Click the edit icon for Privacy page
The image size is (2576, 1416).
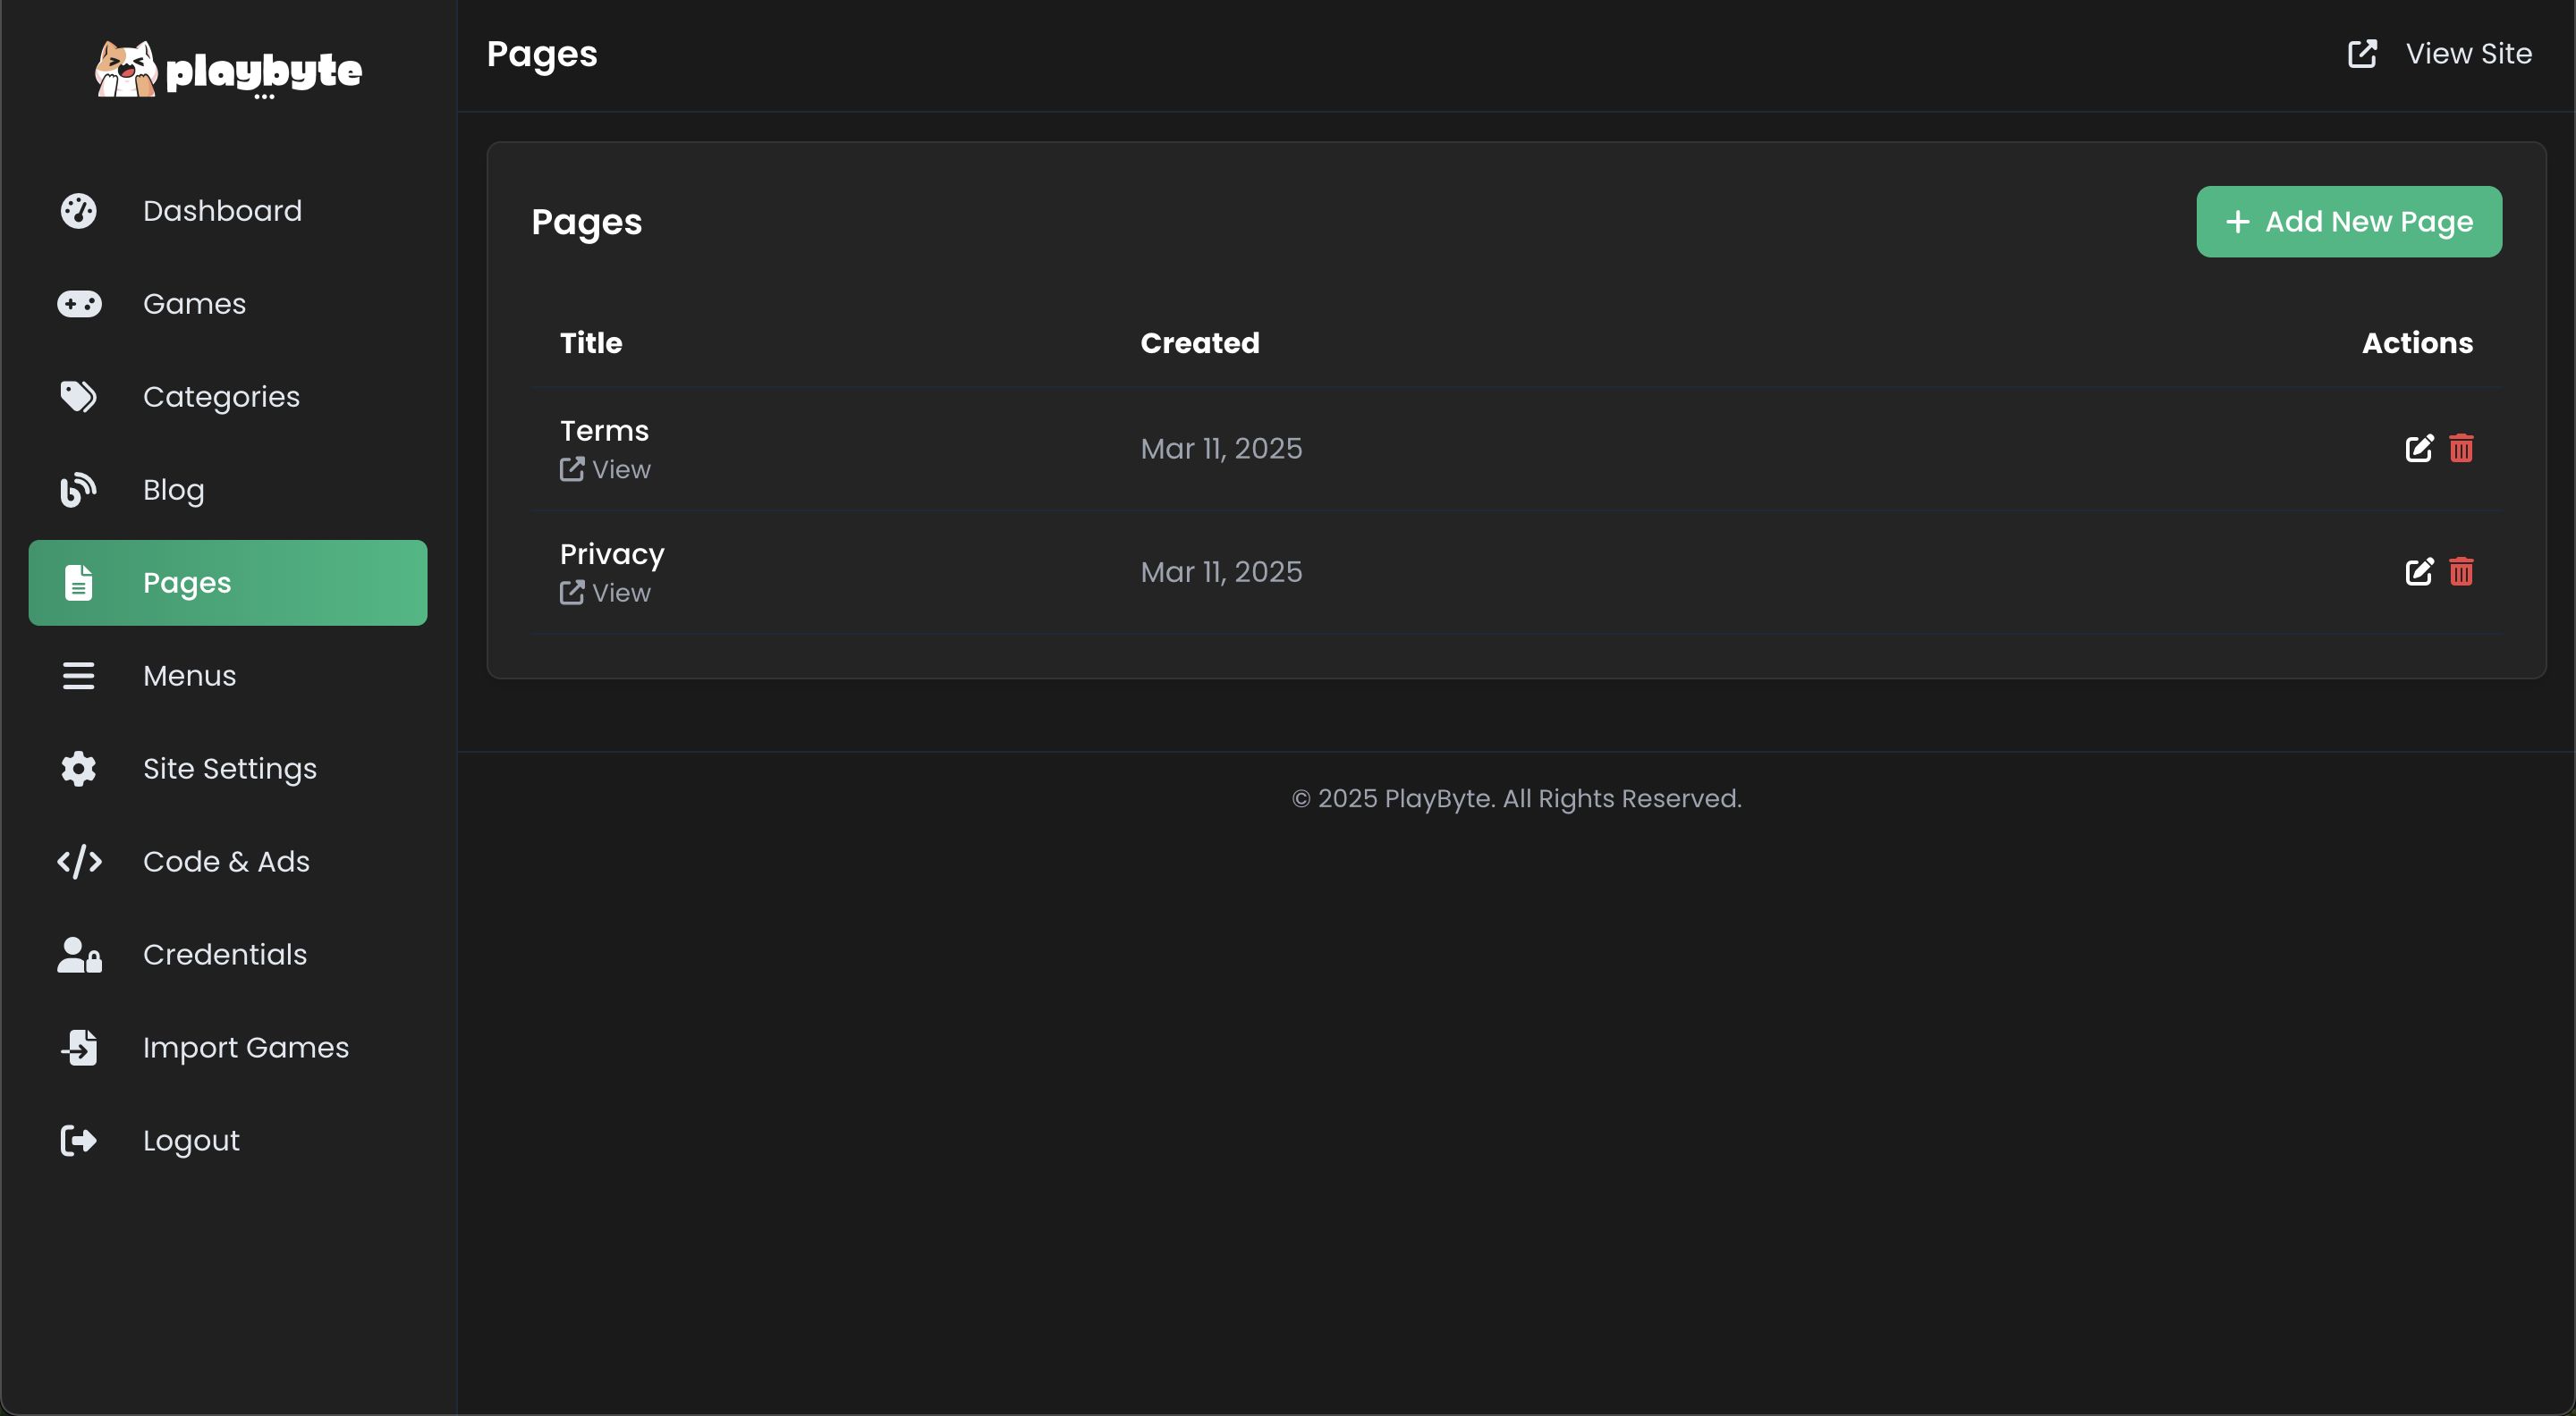[2418, 571]
